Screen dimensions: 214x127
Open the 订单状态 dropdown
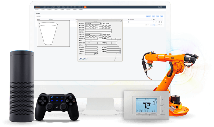coord(120,51)
